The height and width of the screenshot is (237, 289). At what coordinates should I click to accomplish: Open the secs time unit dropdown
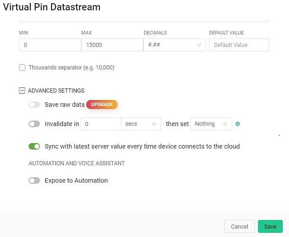[x=141, y=124]
